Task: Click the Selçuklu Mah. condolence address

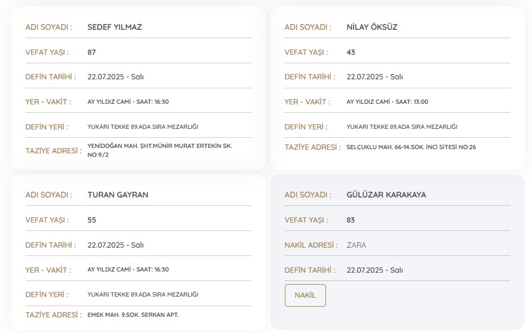Action: point(411,147)
